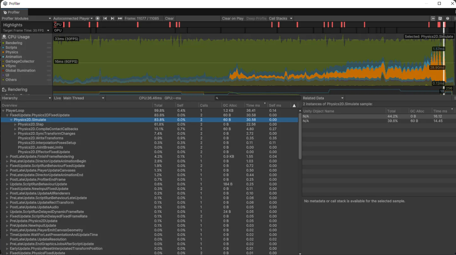Click the warning triangle column icon

point(294,105)
